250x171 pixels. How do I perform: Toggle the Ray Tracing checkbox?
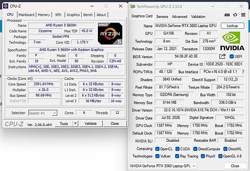(x=177, y=156)
